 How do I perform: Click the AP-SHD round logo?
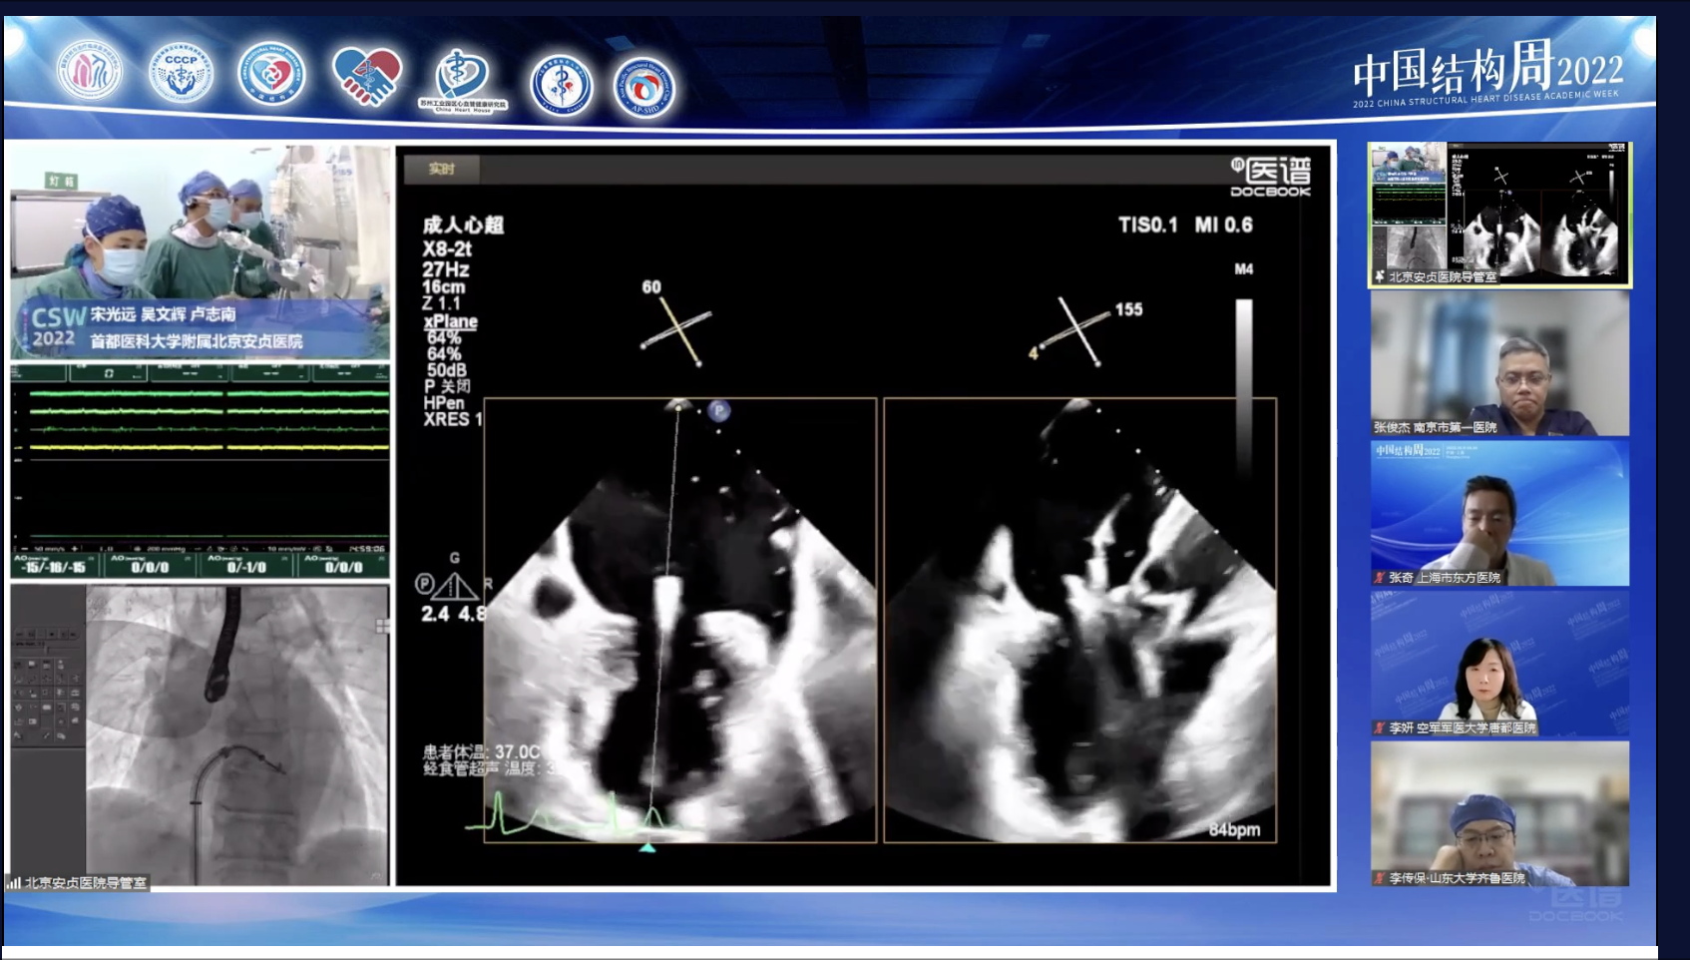pyautogui.click(x=644, y=88)
